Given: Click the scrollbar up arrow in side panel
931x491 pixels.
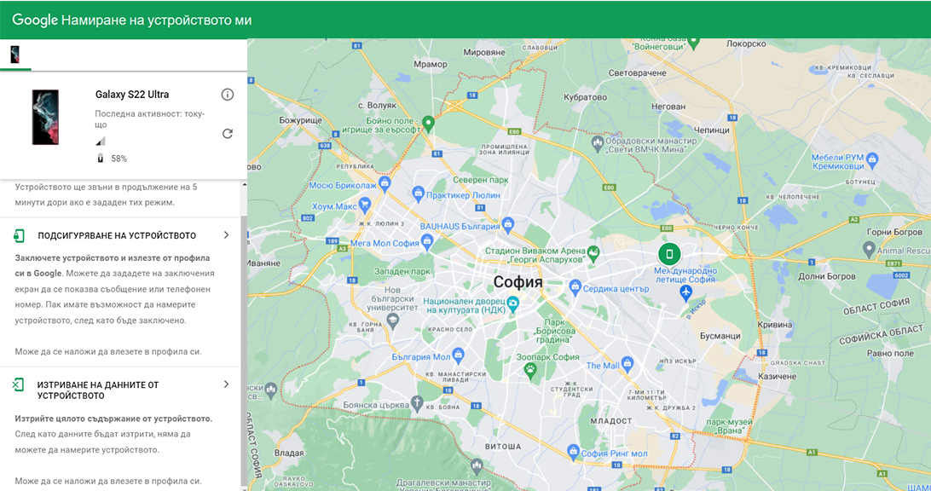Looking at the screenshot, I should pos(244,185).
